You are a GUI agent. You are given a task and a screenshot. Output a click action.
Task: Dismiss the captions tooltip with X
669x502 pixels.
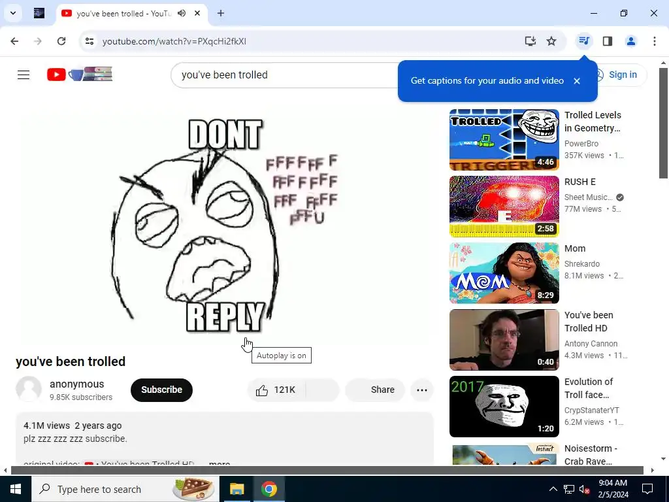(577, 80)
